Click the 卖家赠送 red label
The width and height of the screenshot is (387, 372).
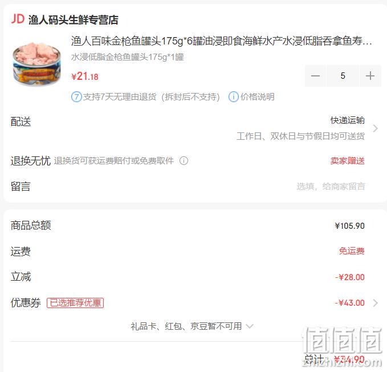[x=348, y=161]
